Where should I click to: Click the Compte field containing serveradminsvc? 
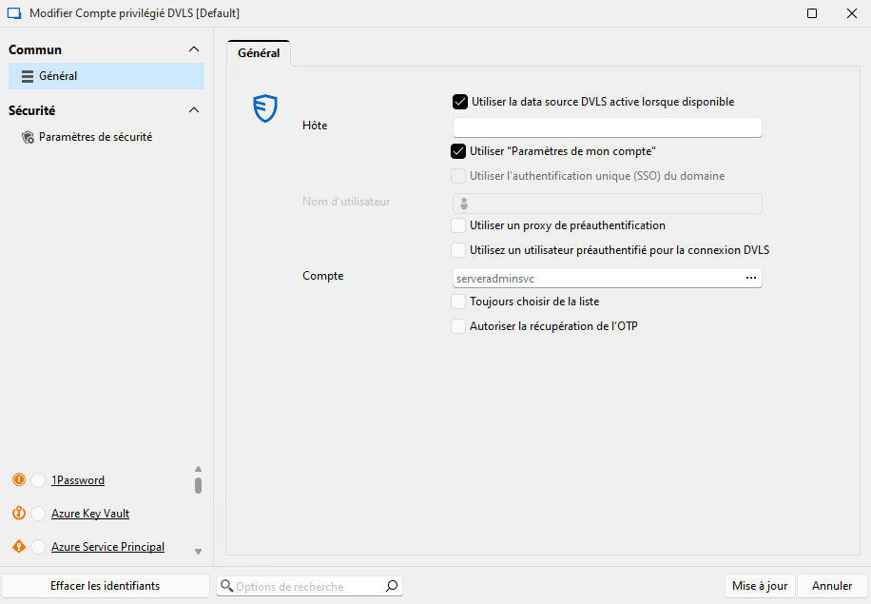590,277
